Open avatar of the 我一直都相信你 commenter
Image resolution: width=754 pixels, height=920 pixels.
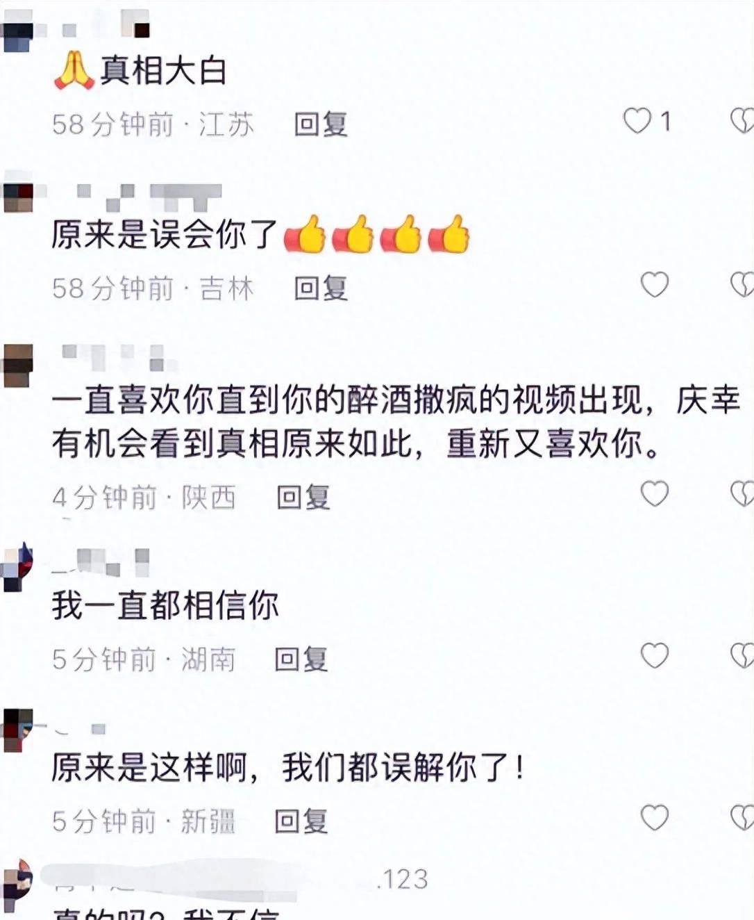(17, 567)
